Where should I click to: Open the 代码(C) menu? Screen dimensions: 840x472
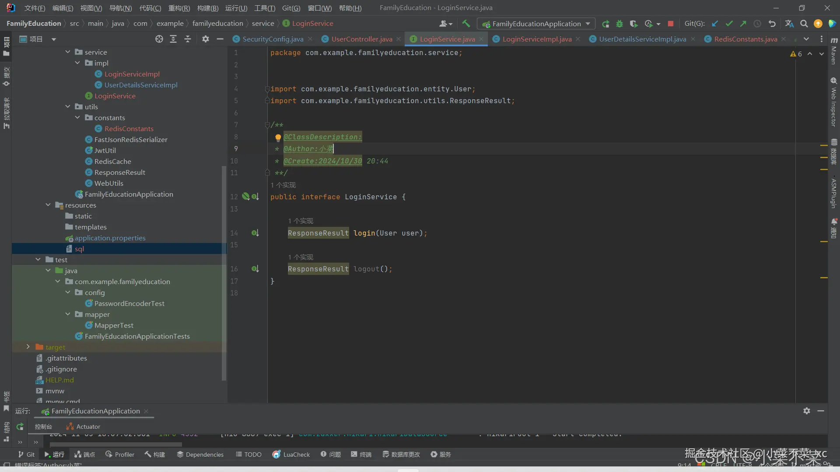click(150, 8)
